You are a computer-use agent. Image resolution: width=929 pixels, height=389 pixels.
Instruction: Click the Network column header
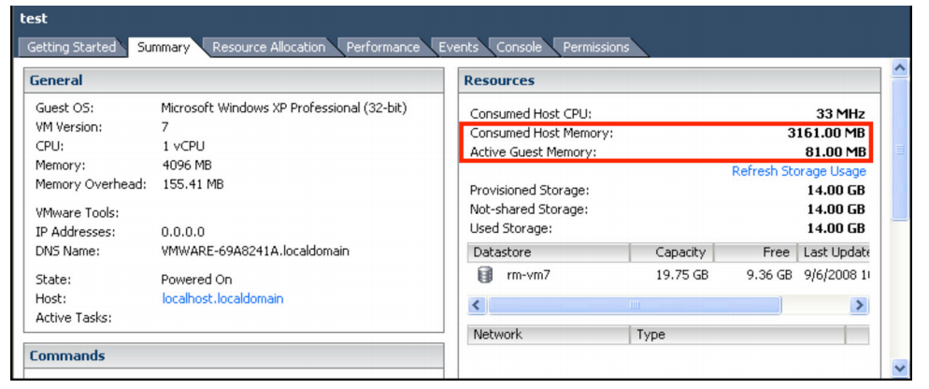click(548, 334)
